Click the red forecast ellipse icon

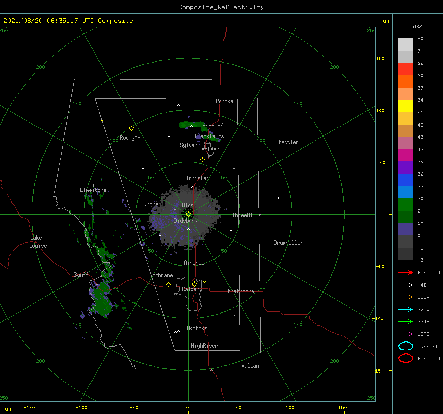(406, 358)
